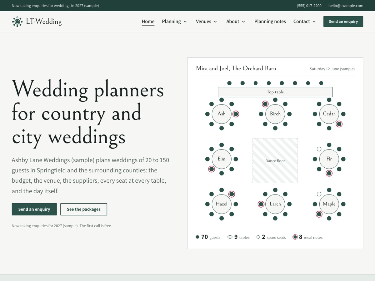Select the Larch table circle
This screenshot has height=281, width=375.
(x=275, y=204)
